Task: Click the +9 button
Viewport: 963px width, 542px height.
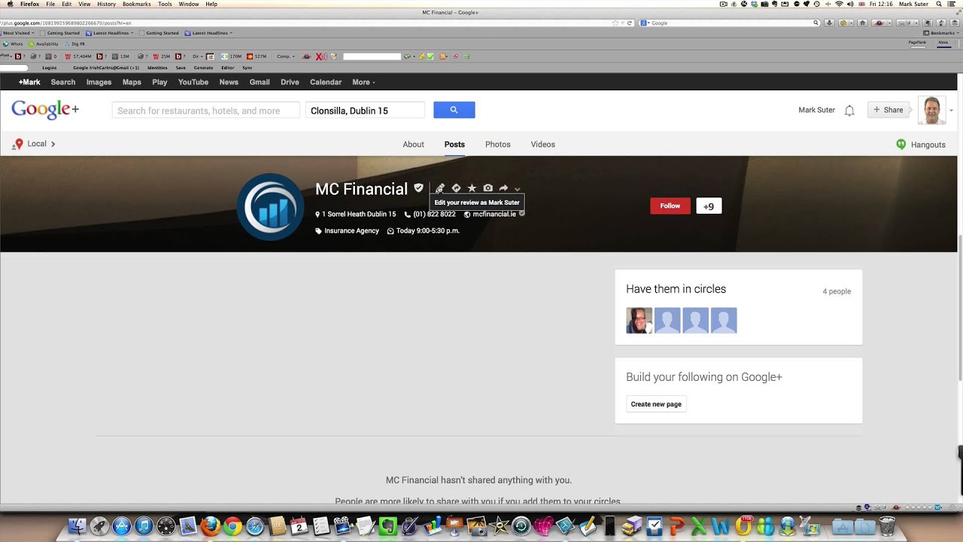Action: point(709,206)
